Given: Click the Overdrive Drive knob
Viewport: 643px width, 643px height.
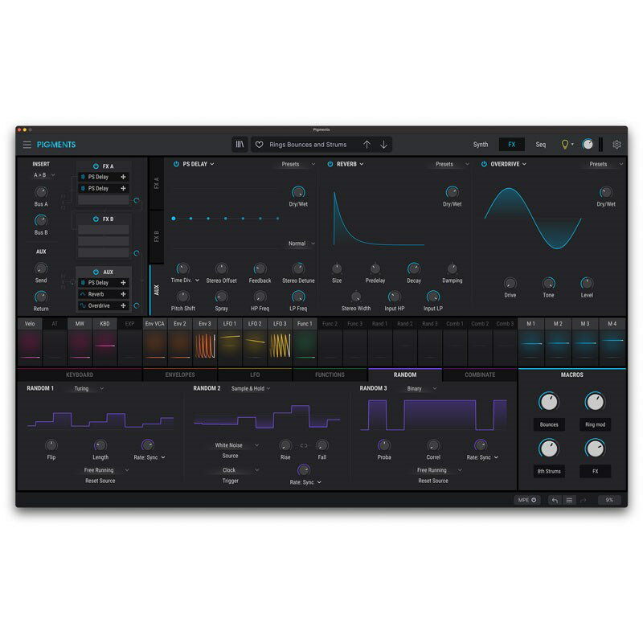Looking at the screenshot, I should 510,284.
